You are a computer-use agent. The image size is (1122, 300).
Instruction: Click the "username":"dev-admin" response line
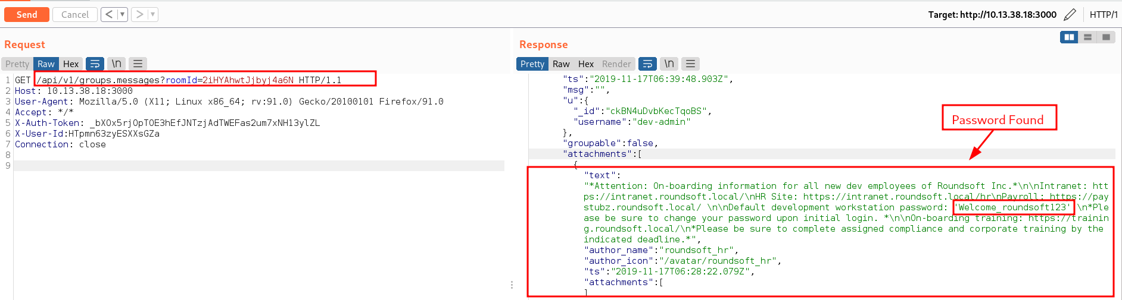point(632,122)
